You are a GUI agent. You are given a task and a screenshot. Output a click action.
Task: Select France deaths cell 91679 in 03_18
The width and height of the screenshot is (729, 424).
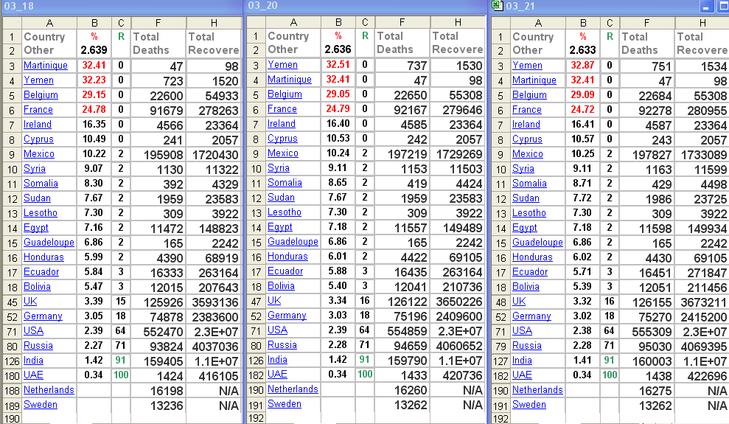click(x=158, y=110)
